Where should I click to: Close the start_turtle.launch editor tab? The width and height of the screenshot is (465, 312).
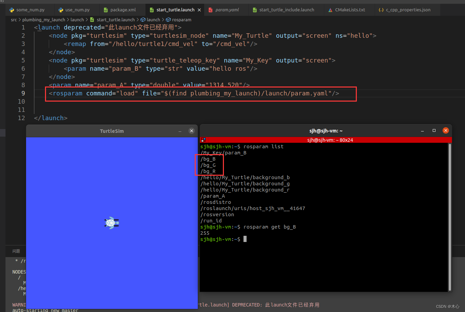click(x=199, y=10)
